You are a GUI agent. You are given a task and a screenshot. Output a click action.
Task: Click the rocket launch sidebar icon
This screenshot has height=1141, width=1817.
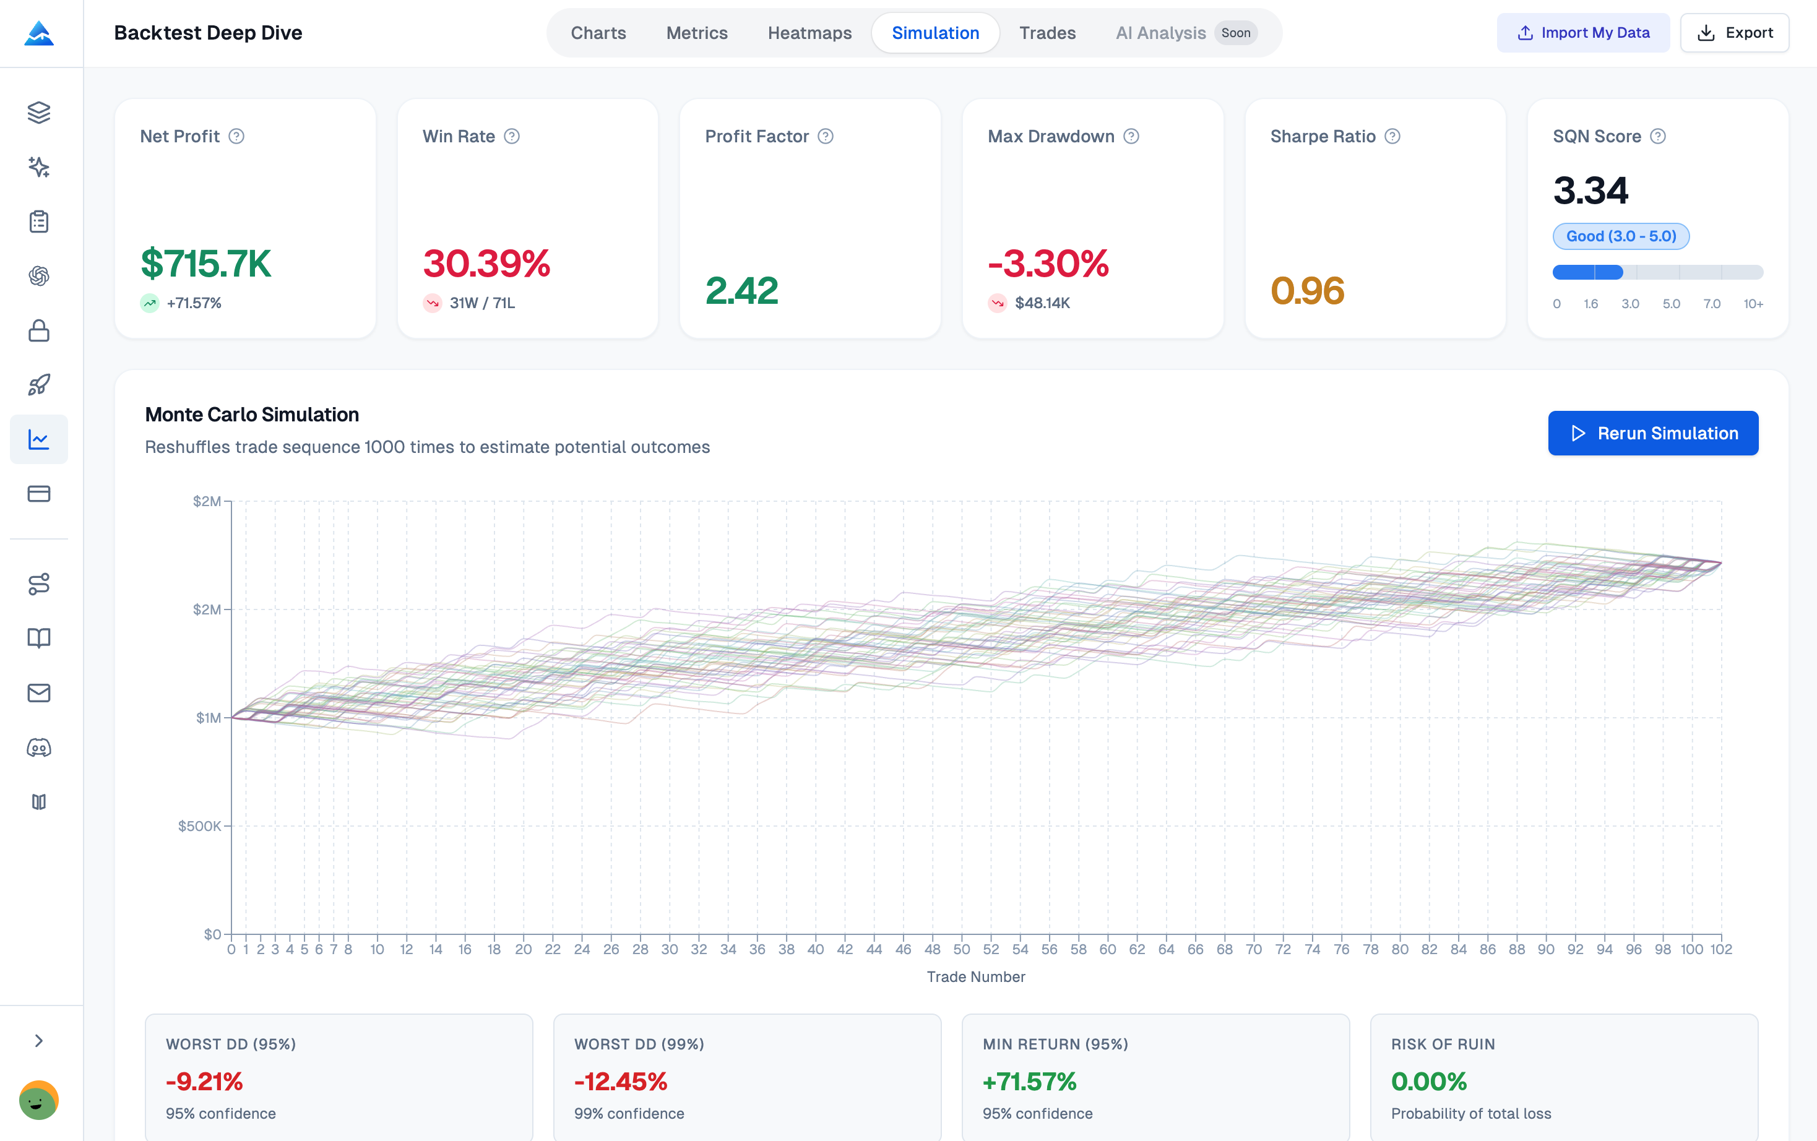(x=38, y=385)
